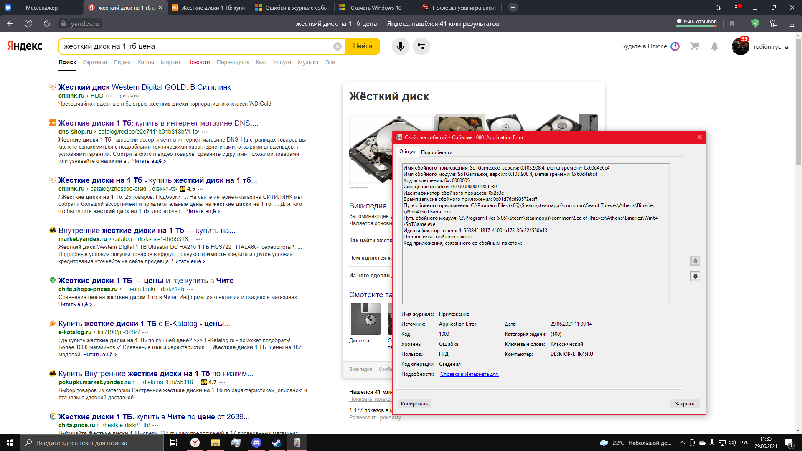Open the Protect shield icon
Screen dimensions: 802x451
(x=755, y=23)
